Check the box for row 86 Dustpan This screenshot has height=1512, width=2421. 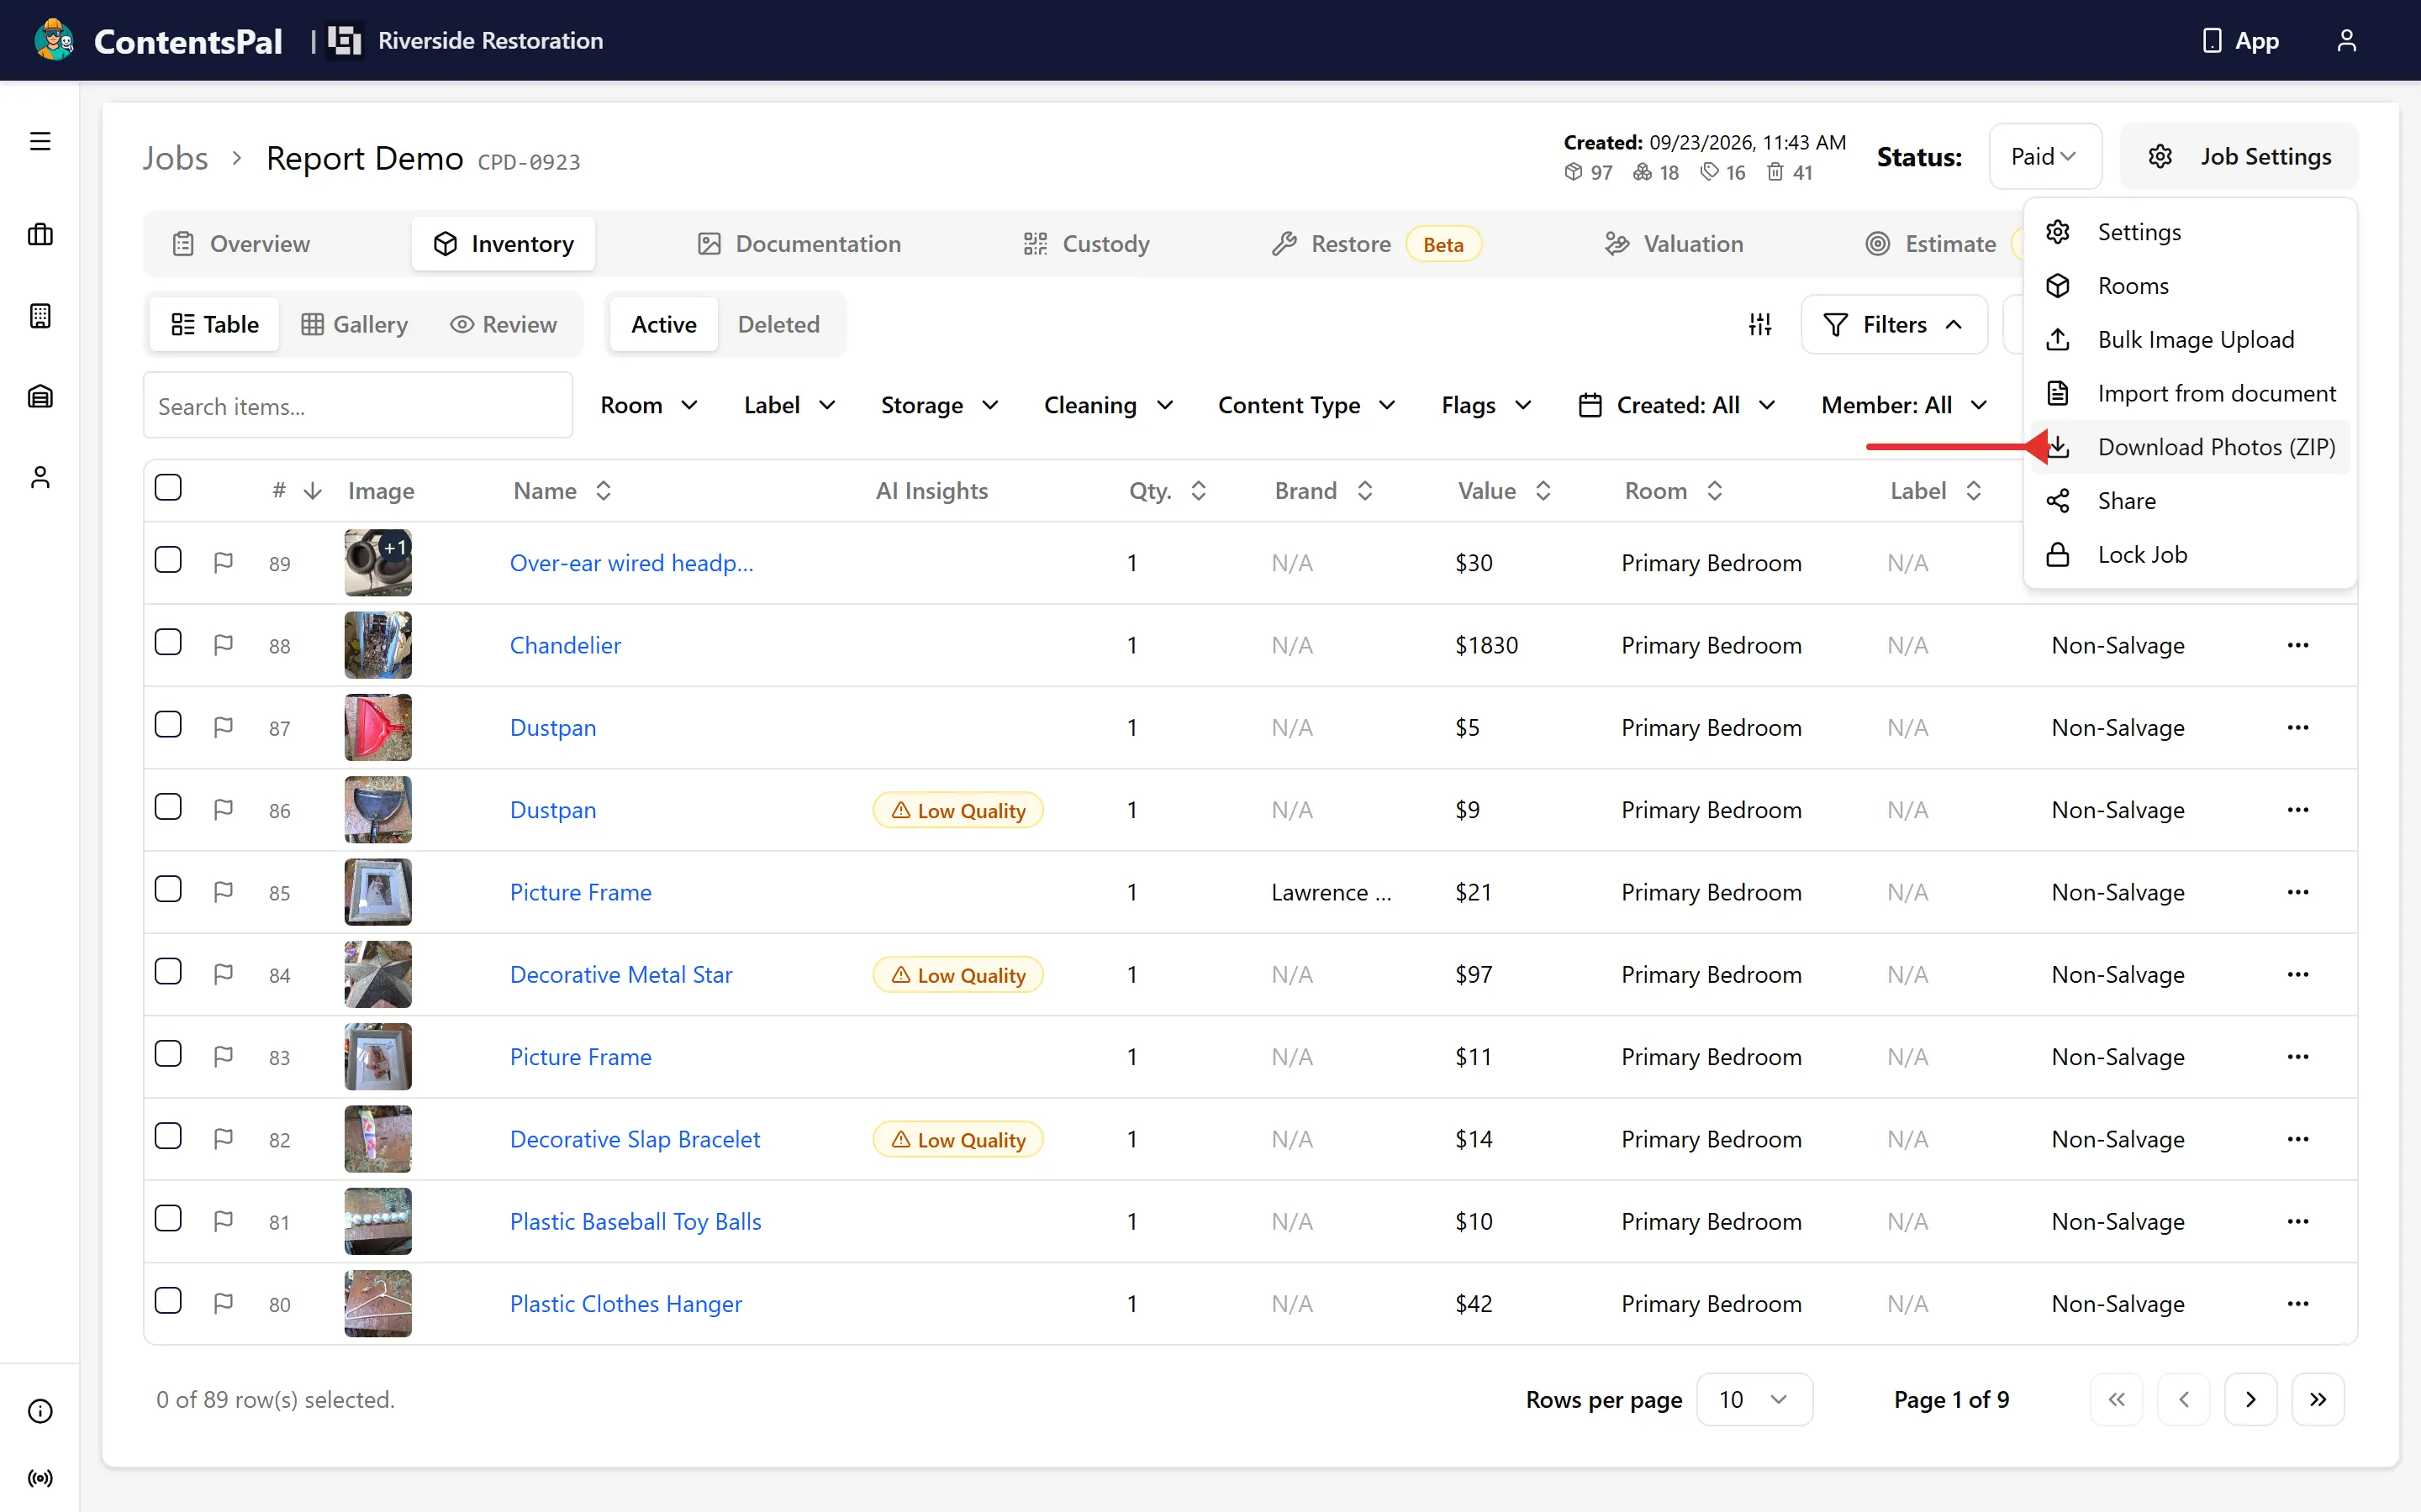pos(168,807)
